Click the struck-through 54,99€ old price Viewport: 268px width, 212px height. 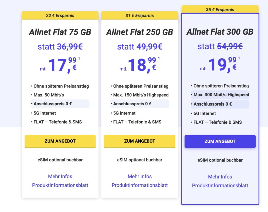pos(230,46)
